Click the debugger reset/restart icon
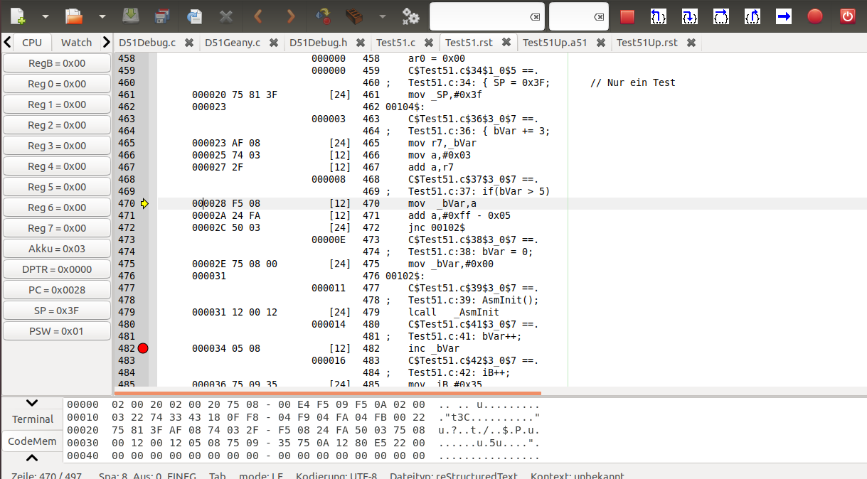 659,16
